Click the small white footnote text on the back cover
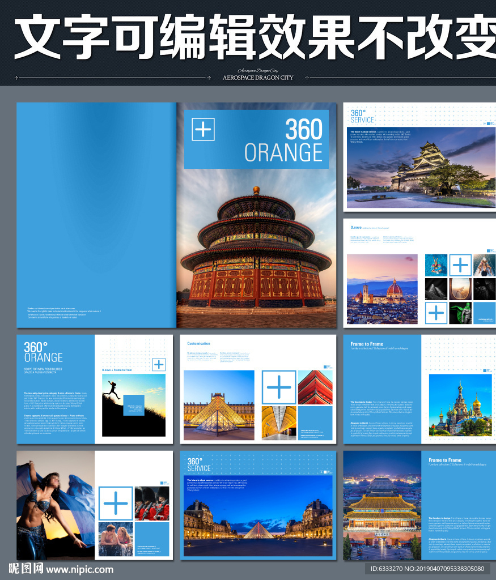 click(63, 313)
